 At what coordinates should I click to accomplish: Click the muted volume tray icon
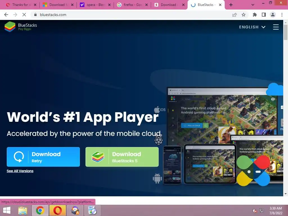point(254,211)
